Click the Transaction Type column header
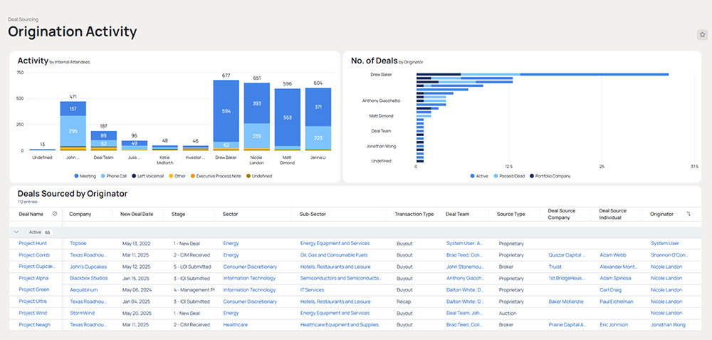This screenshot has width=712, height=340. coord(414,214)
